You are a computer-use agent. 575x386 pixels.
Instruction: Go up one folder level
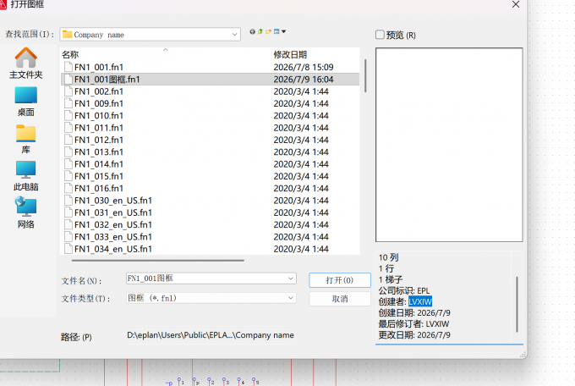click(260, 31)
